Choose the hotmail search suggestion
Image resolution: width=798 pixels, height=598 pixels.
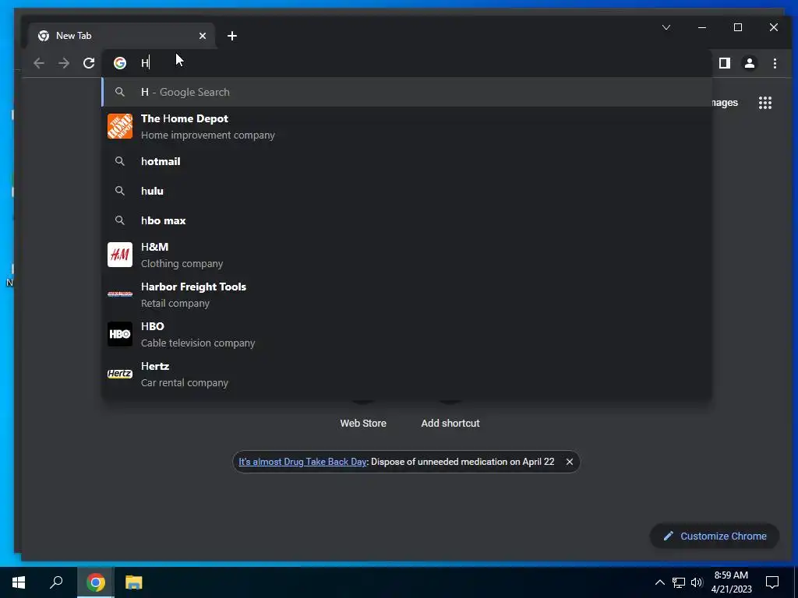coord(407,161)
